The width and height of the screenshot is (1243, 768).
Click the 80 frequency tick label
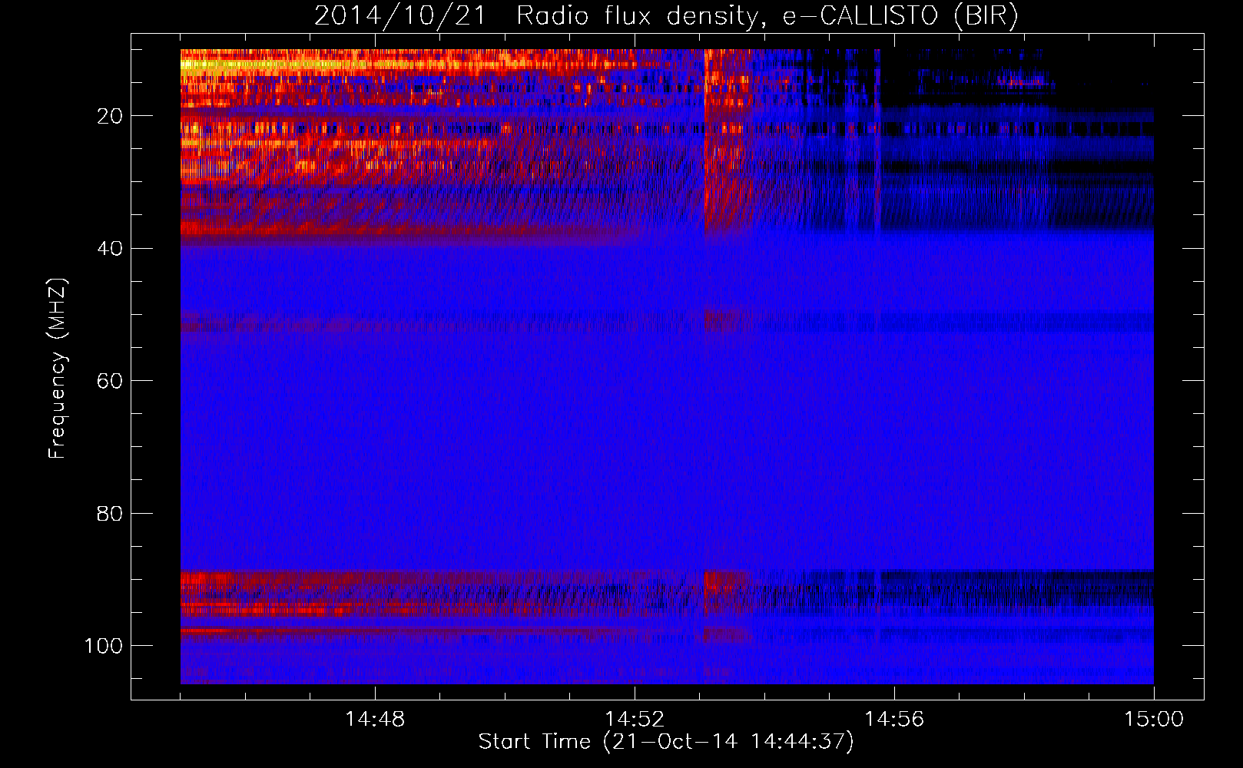point(110,513)
